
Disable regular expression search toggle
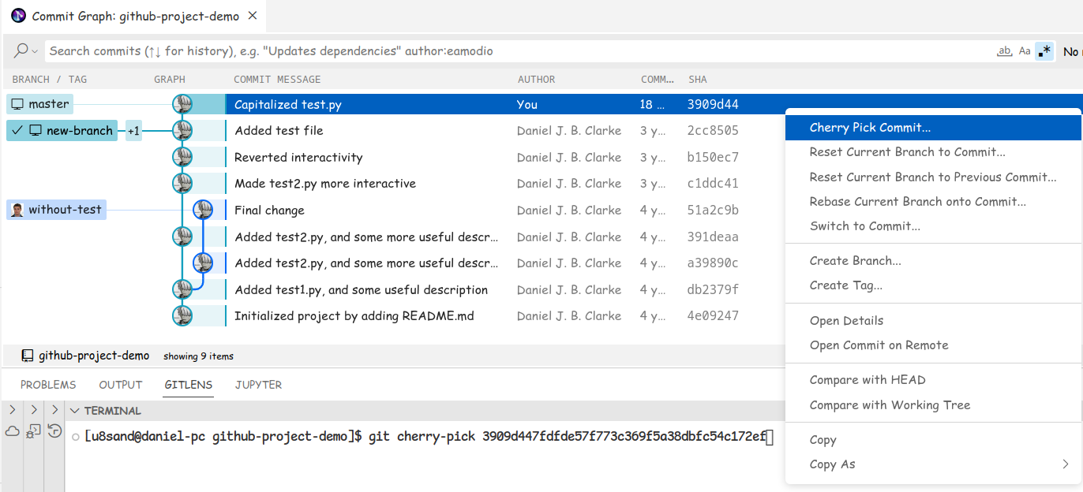coord(1044,50)
